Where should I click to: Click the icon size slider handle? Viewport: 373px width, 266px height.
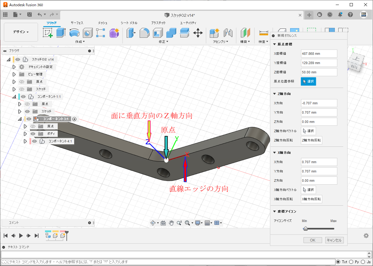tap(305, 229)
